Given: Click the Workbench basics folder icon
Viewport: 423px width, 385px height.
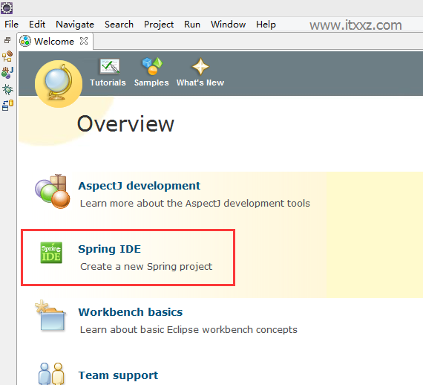Looking at the screenshot, I should pos(50,316).
